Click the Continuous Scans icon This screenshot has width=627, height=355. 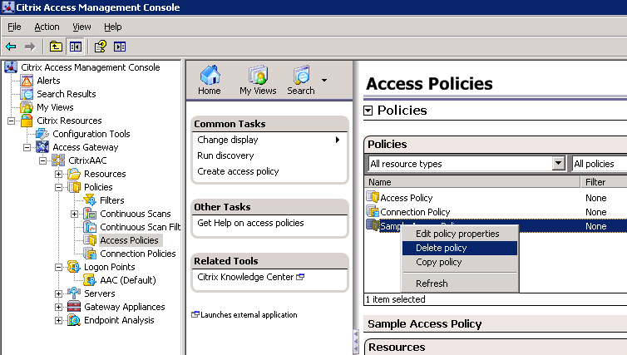point(90,214)
